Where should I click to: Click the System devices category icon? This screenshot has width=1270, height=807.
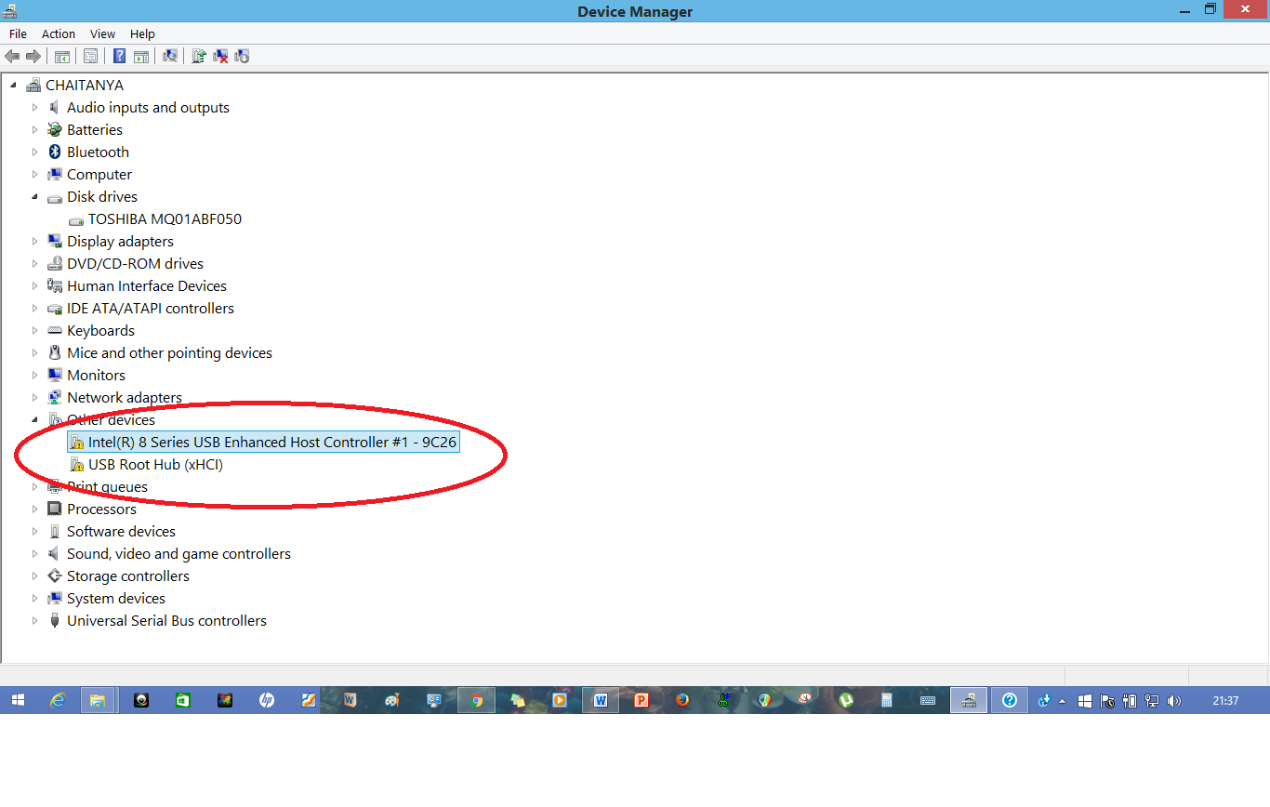click(x=55, y=599)
